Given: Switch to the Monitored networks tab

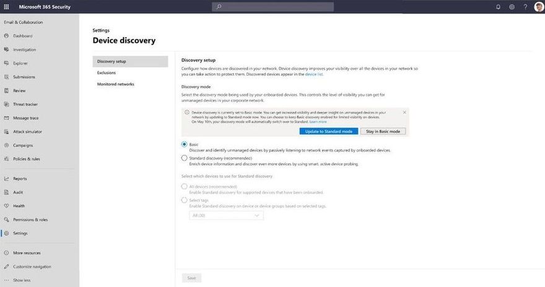Looking at the screenshot, I should tap(115, 84).
